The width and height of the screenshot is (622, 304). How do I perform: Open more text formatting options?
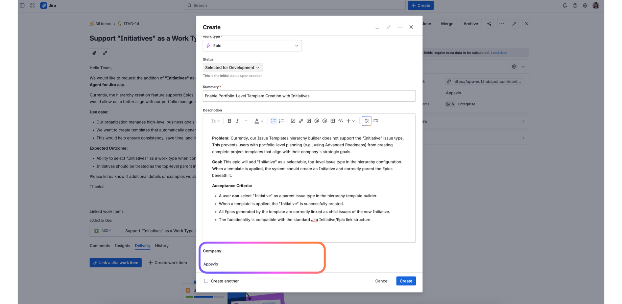245,121
